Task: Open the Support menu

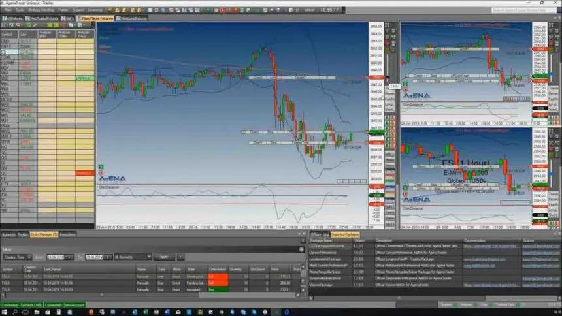Action: pyautogui.click(x=78, y=10)
